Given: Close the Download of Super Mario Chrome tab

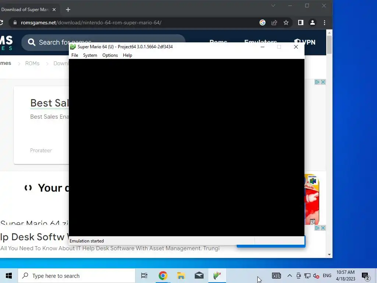Looking at the screenshot, I should [54, 10].
